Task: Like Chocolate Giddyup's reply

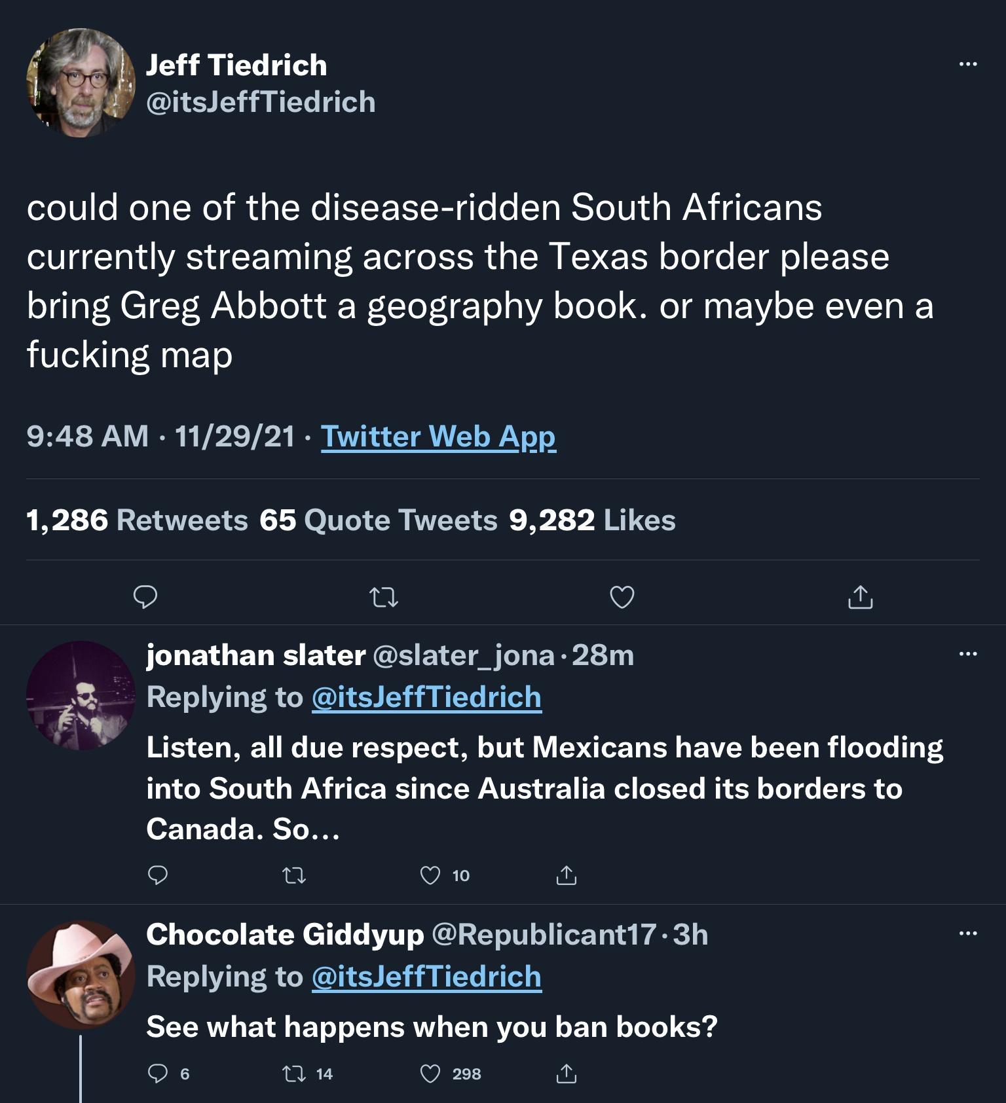Action: point(430,1074)
